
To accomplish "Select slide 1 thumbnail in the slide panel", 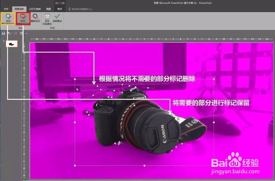I will click(x=12, y=44).
